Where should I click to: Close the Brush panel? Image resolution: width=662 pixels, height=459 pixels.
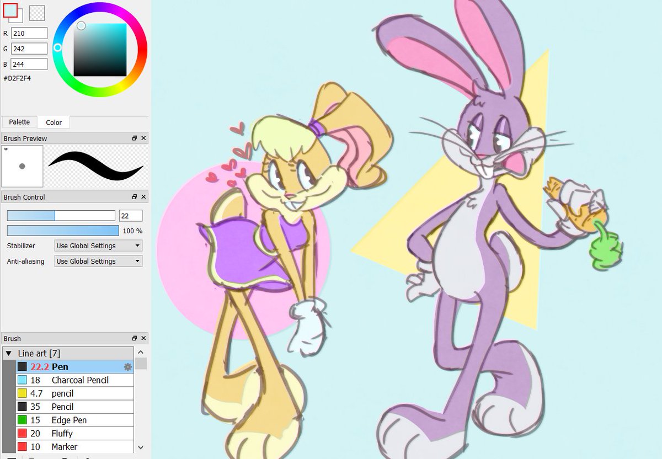(143, 338)
